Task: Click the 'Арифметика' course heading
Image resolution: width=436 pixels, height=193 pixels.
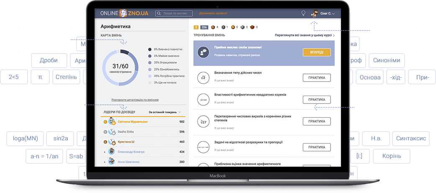Action: point(115,27)
